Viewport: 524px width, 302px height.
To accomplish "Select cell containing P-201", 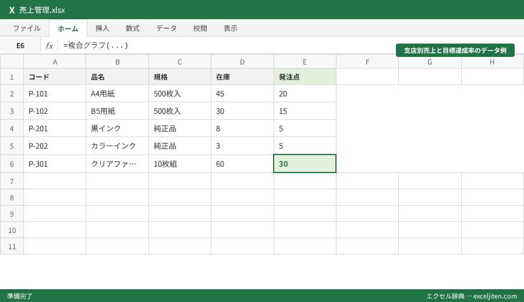I will click(x=55, y=128).
